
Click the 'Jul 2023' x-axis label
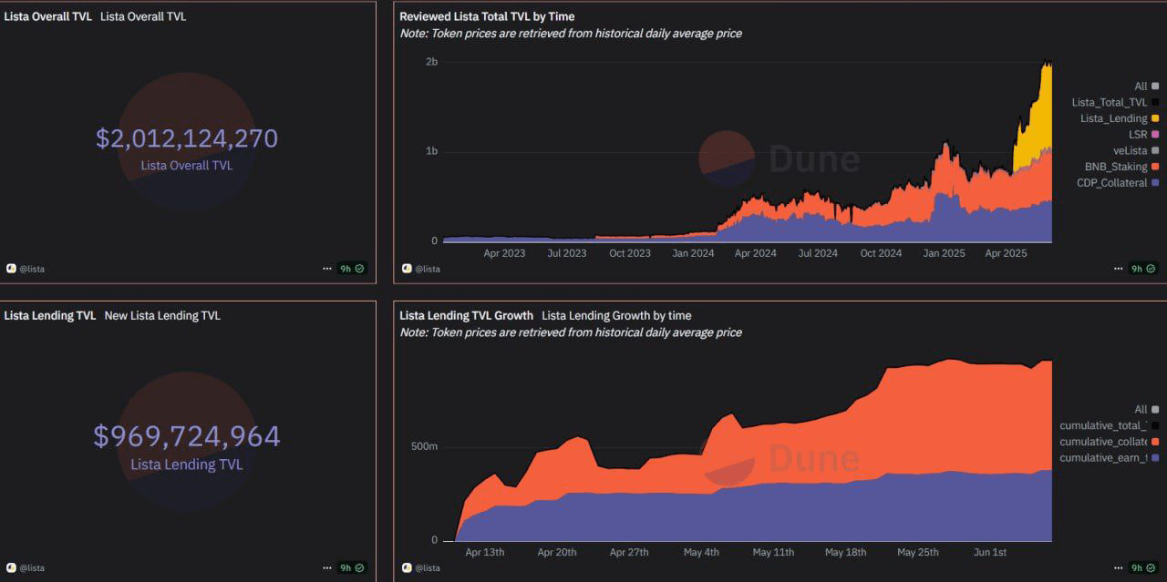pyautogui.click(x=567, y=253)
